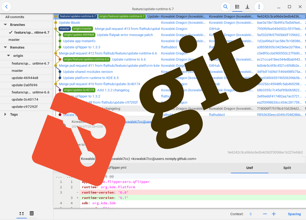Maximize the window
Viewport: 306px width, 220px height.
[289, 7]
